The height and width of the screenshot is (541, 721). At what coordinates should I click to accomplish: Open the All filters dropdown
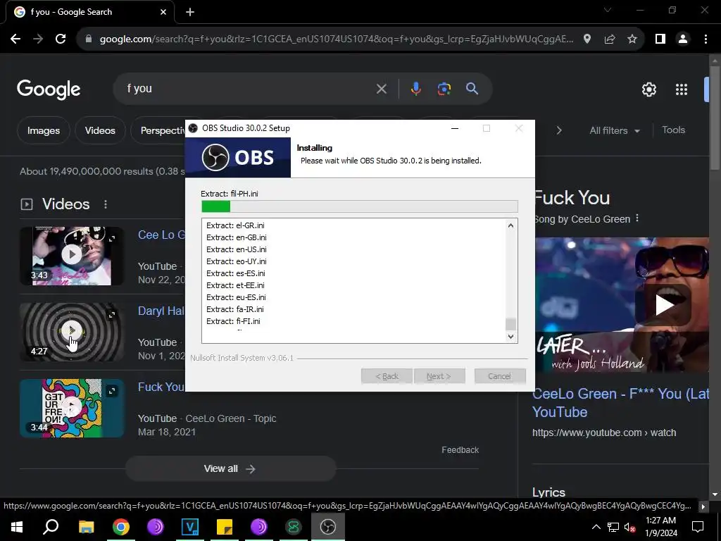click(614, 130)
